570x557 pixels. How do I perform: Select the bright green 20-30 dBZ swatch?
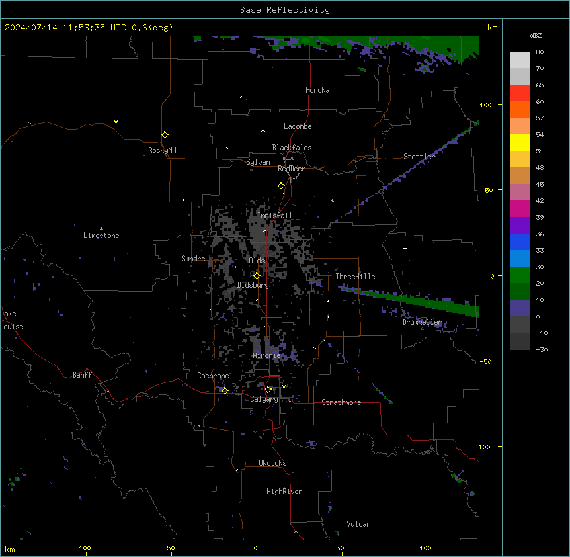[x=520, y=275]
